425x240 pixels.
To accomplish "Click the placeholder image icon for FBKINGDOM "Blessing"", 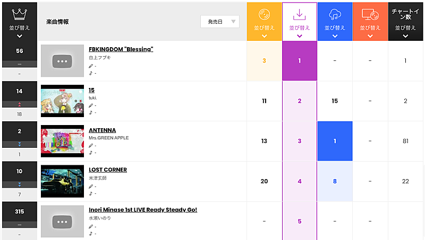I will (63, 61).
